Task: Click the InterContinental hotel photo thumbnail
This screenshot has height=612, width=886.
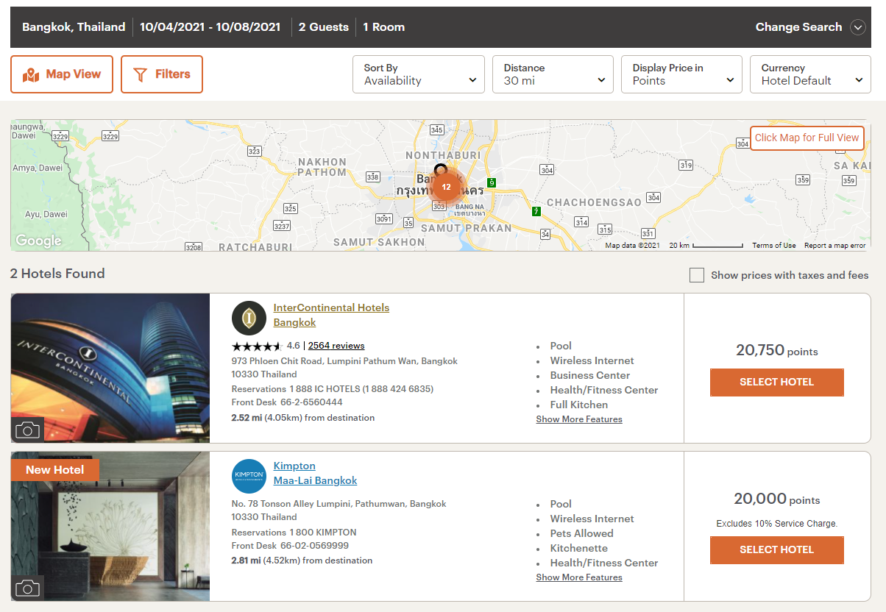Action: tap(110, 368)
